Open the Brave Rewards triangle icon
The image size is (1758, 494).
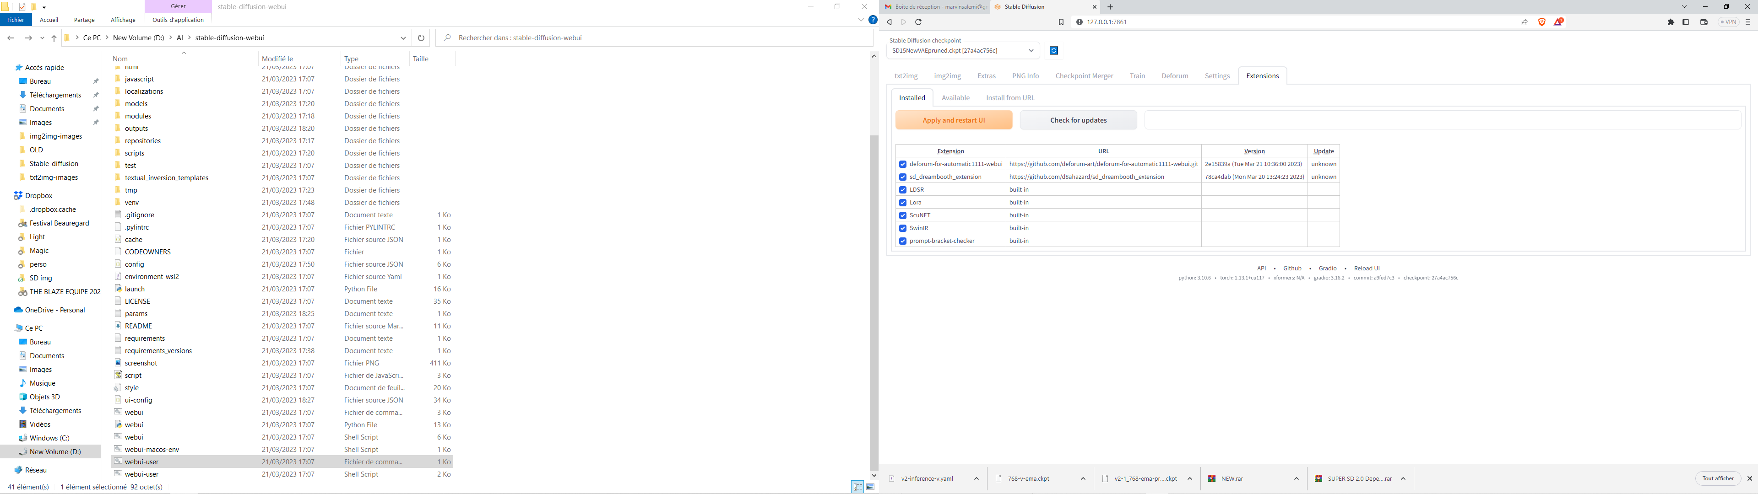point(1558,22)
